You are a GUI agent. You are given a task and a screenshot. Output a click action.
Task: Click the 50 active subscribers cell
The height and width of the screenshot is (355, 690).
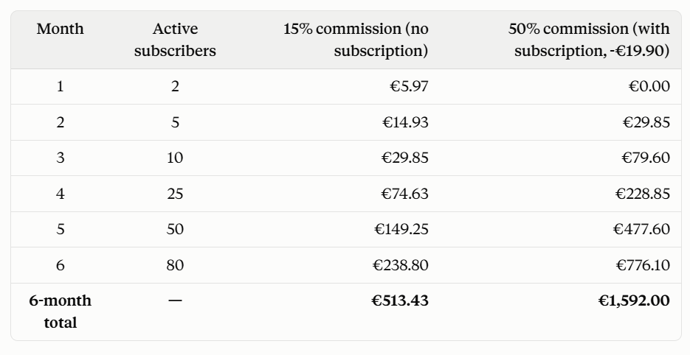coord(175,229)
